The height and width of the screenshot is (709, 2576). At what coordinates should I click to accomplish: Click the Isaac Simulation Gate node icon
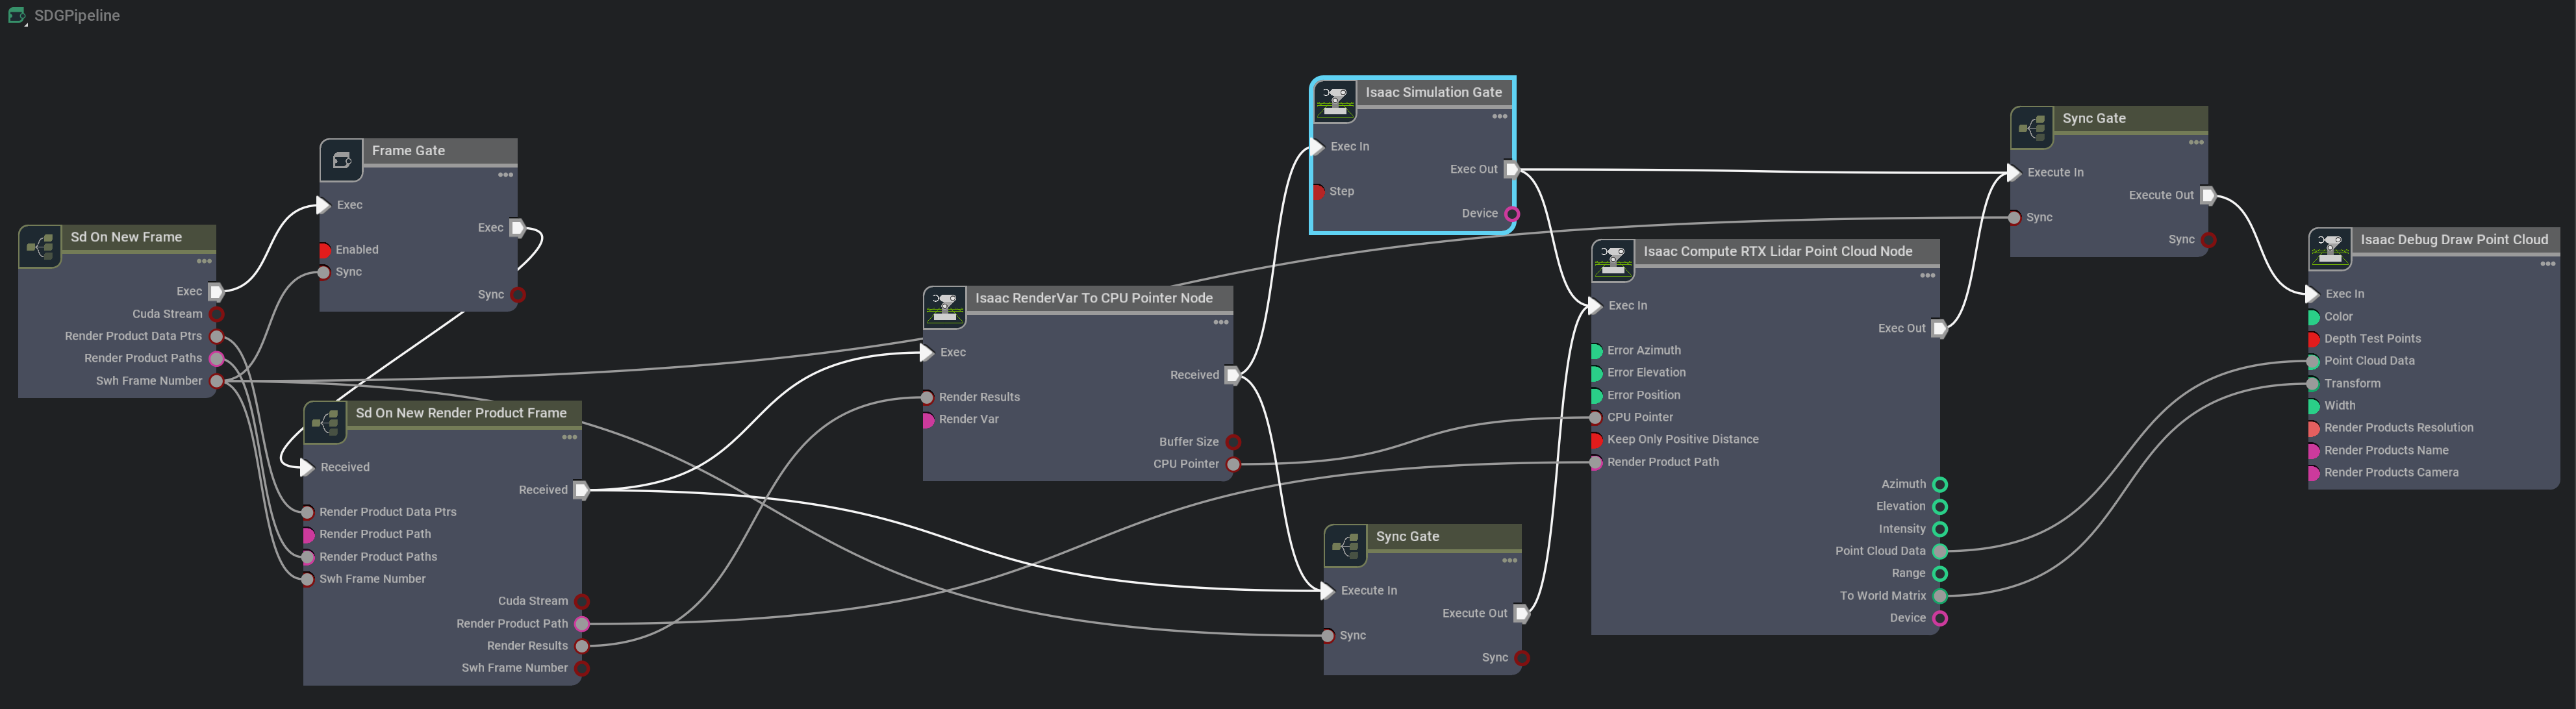pyautogui.click(x=1335, y=101)
